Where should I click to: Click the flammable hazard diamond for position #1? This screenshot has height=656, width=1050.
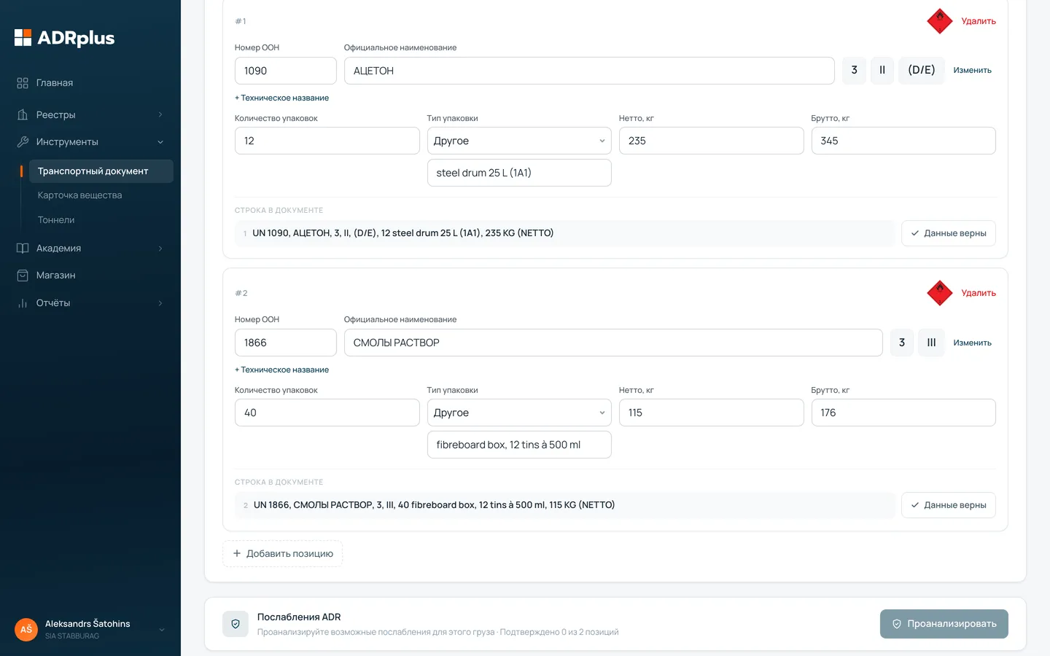(940, 21)
